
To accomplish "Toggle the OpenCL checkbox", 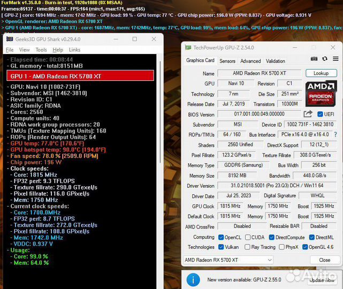I will click(221, 238).
